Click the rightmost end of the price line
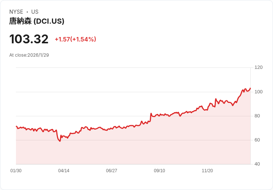Screen dimensions: 273x190 coord(250,88)
